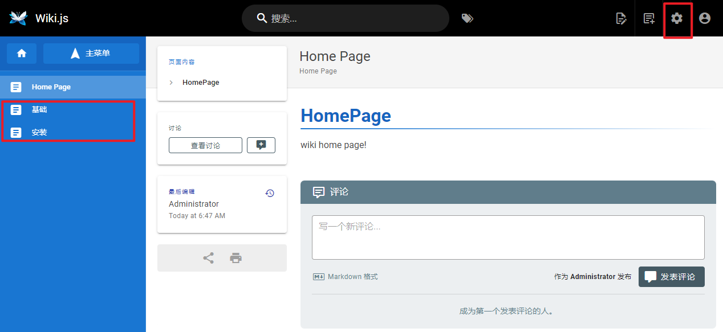Create a new page with plus icon
The width and height of the screenshot is (723, 332).
tap(649, 18)
